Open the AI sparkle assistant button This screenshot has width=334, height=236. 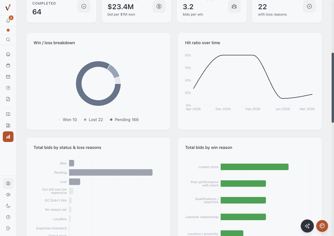click(x=307, y=226)
